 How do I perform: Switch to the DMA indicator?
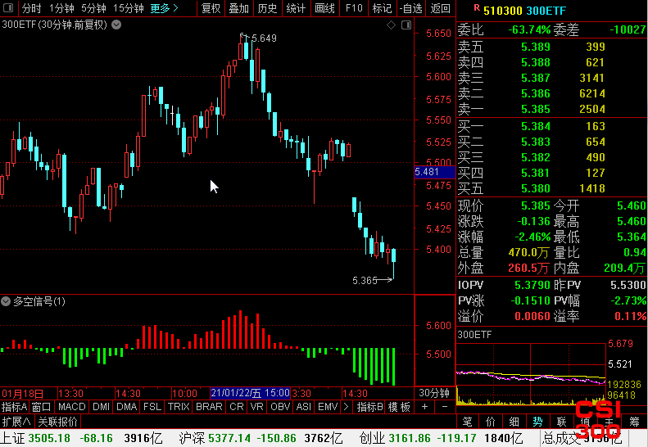click(x=126, y=407)
